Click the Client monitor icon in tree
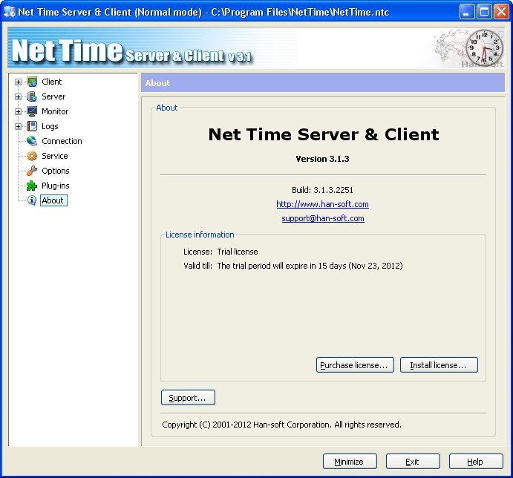This screenshot has height=478, width=513. [32, 82]
